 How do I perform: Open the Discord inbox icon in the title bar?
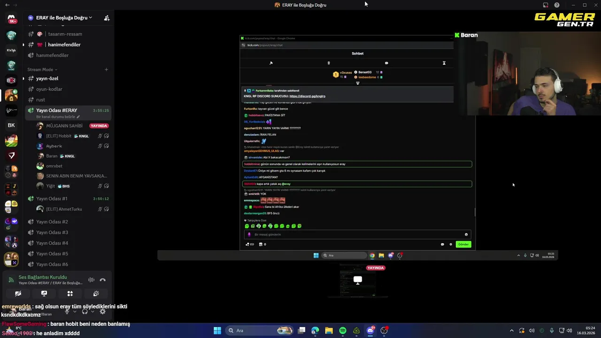(546, 5)
